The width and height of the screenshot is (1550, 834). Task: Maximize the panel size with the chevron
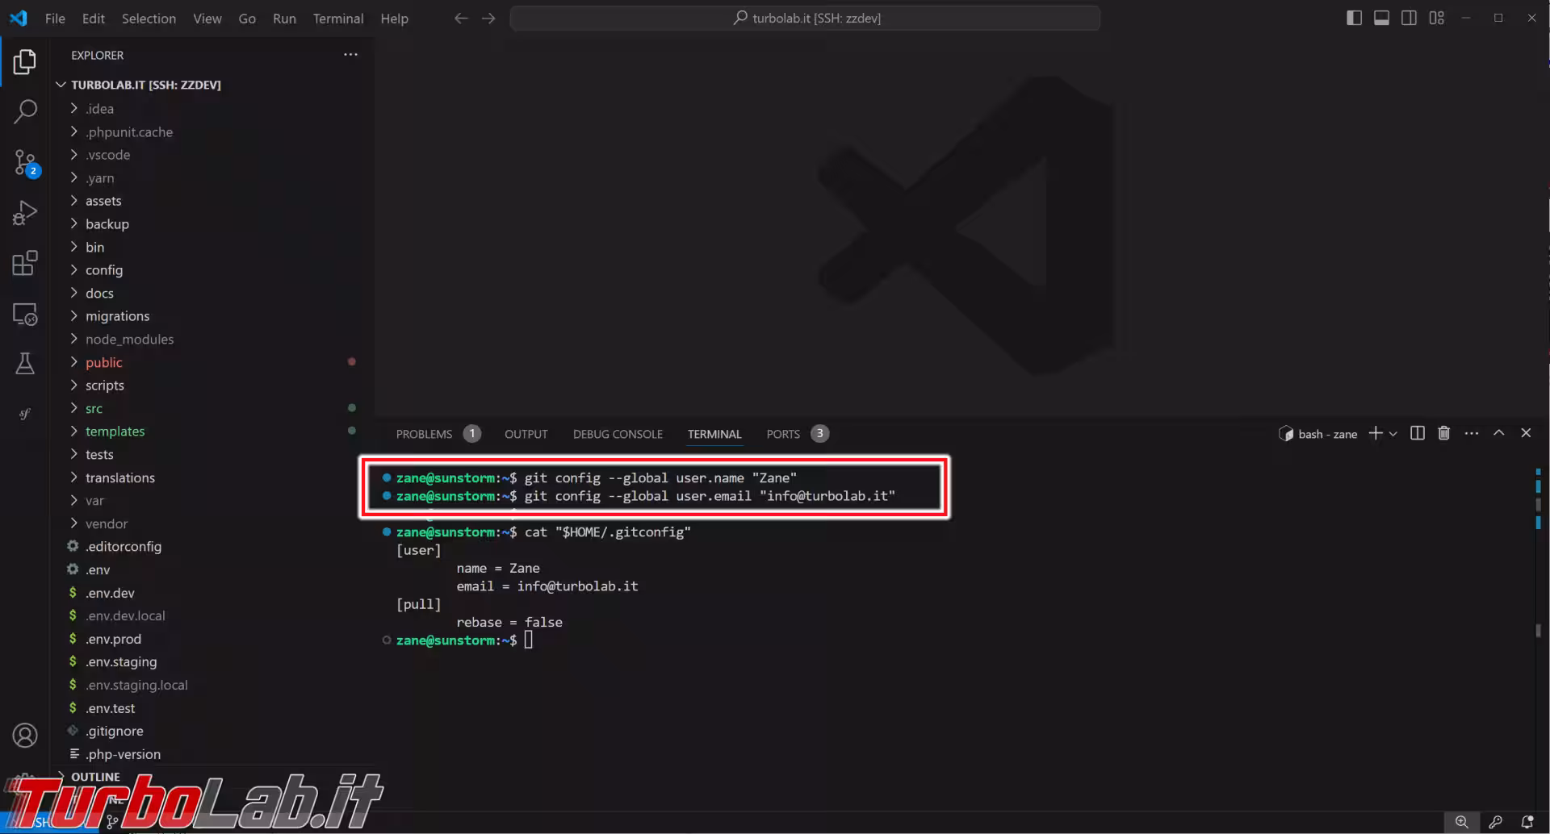(1498, 433)
